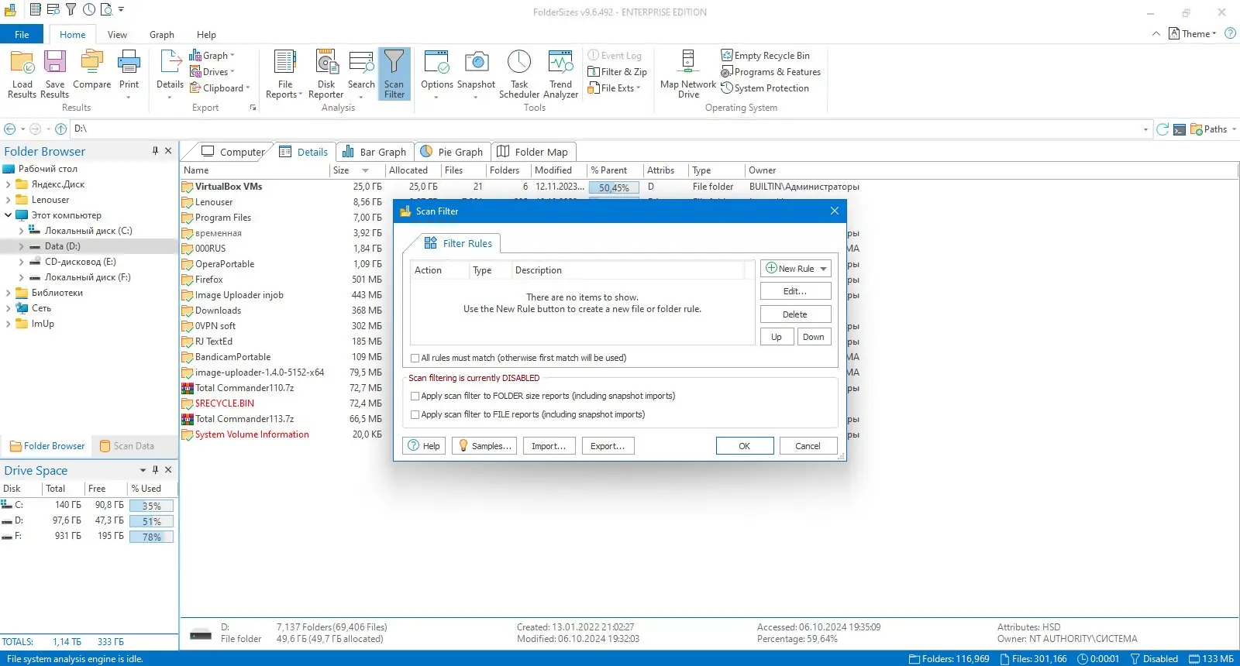Open the Search tool in ribbon
Screen dimensions: 1240x666
click(x=361, y=74)
